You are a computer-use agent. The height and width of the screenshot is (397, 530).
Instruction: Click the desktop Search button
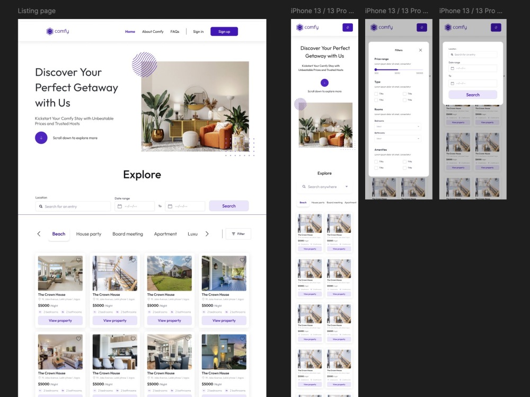click(x=229, y=206)
